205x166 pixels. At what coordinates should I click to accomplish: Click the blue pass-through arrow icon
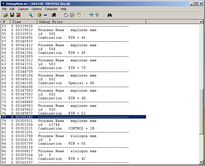45,15
